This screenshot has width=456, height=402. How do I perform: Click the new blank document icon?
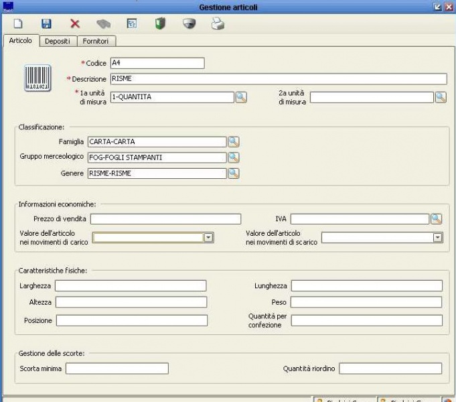[19, 24]
